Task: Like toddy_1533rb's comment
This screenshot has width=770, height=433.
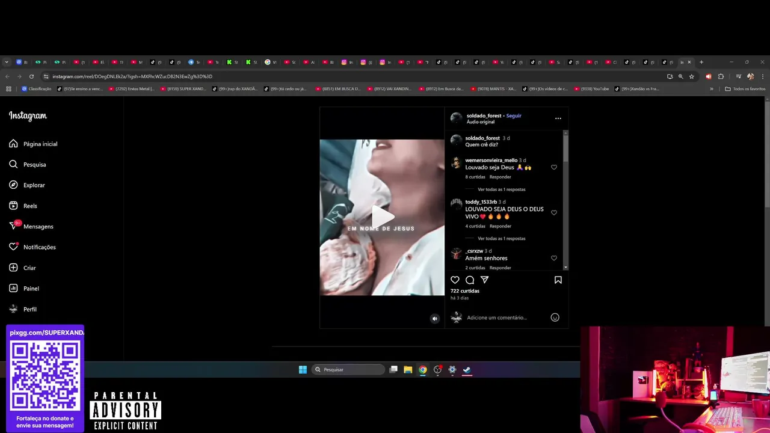Action: click(554, 212)
